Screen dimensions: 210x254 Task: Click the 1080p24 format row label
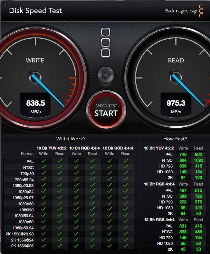click(26, 192)
